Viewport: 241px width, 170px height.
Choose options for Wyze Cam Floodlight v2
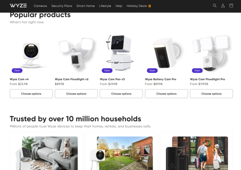click(76, 94)
